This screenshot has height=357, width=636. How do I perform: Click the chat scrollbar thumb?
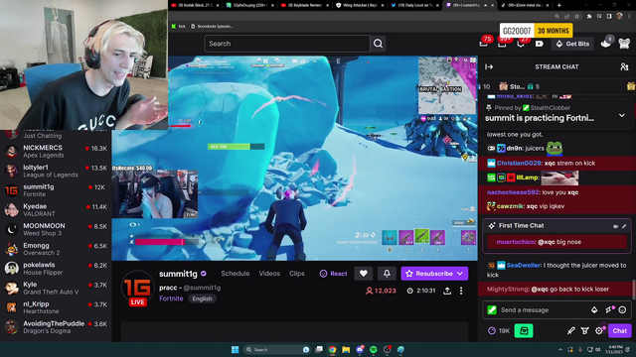(x=634, y=290)
